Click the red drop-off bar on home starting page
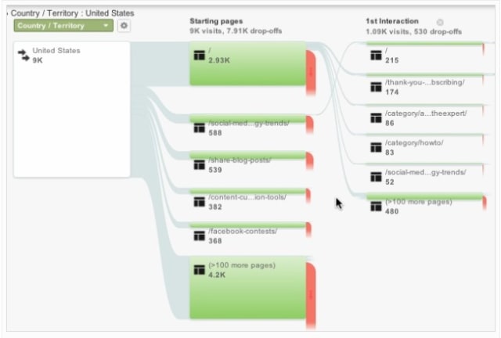 (311, 73)
